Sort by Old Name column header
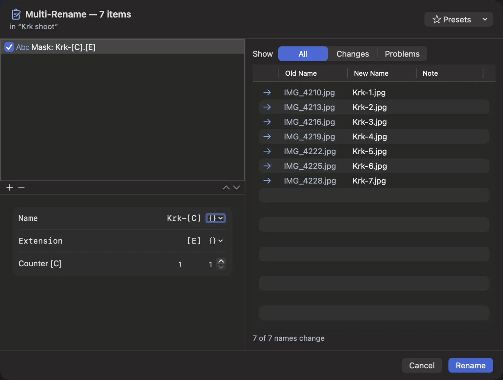Screen dimensions: 503x380 click(313, 73)
